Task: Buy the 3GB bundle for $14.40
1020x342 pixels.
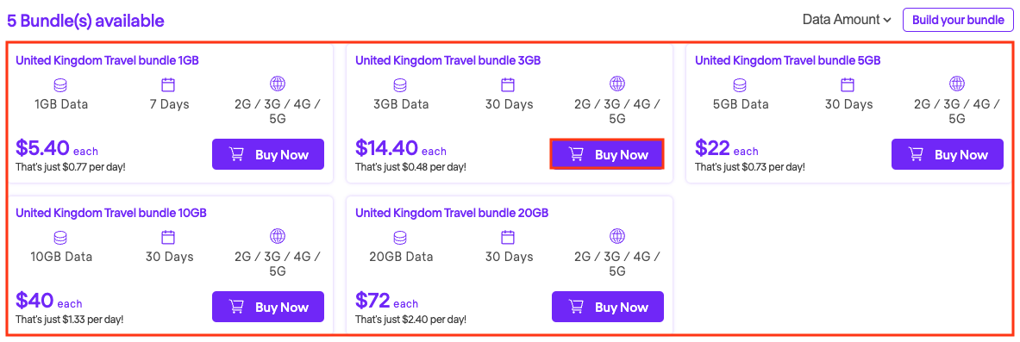Action: click(608, 155)
